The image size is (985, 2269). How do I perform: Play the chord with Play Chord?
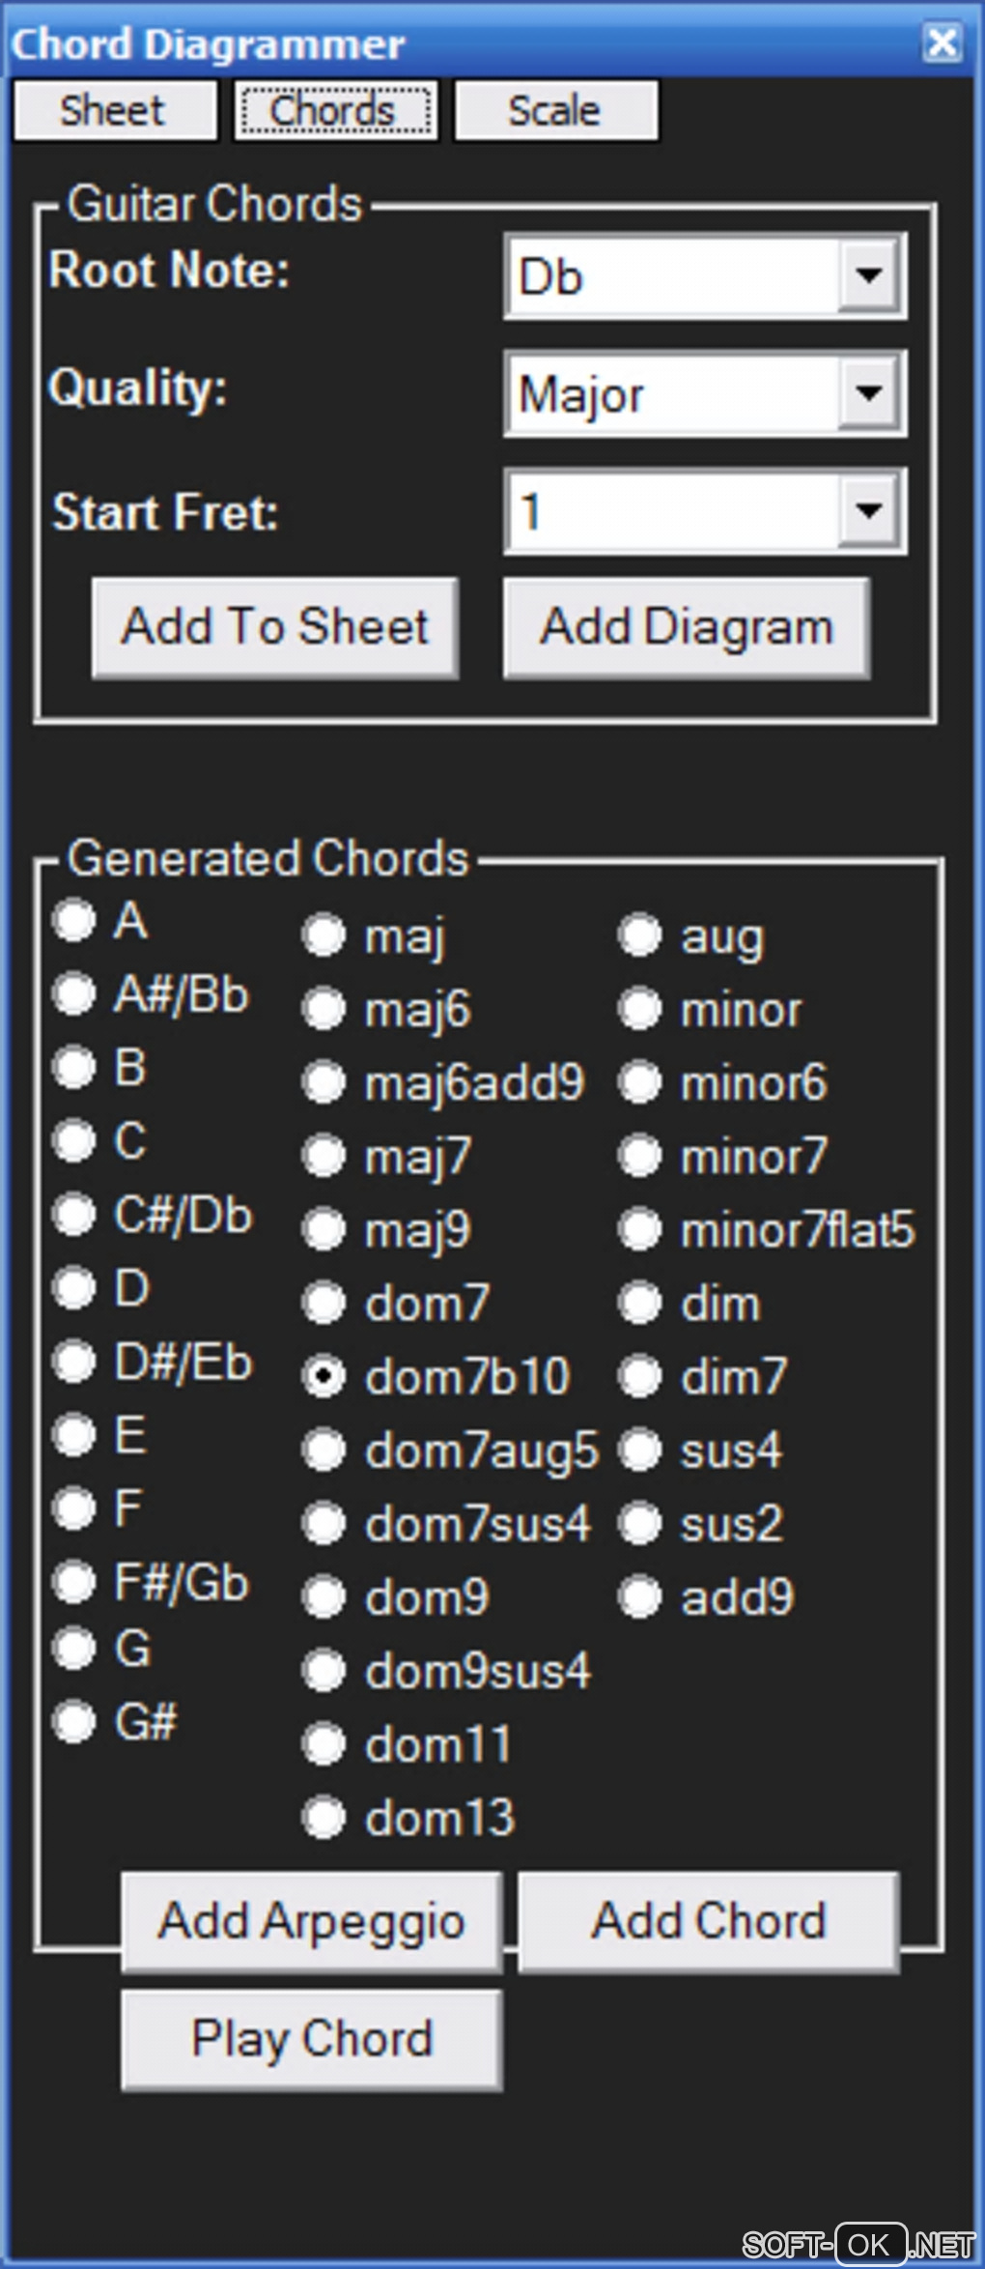pyautogui.click(x=311, y=2039)
